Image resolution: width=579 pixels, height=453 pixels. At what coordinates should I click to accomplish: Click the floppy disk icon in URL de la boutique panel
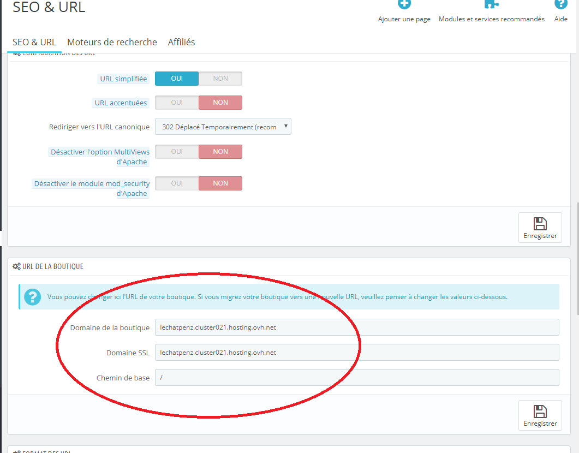coord(540,412)
